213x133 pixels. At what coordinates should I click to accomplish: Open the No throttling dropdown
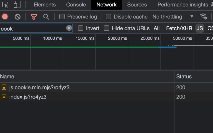173,17
